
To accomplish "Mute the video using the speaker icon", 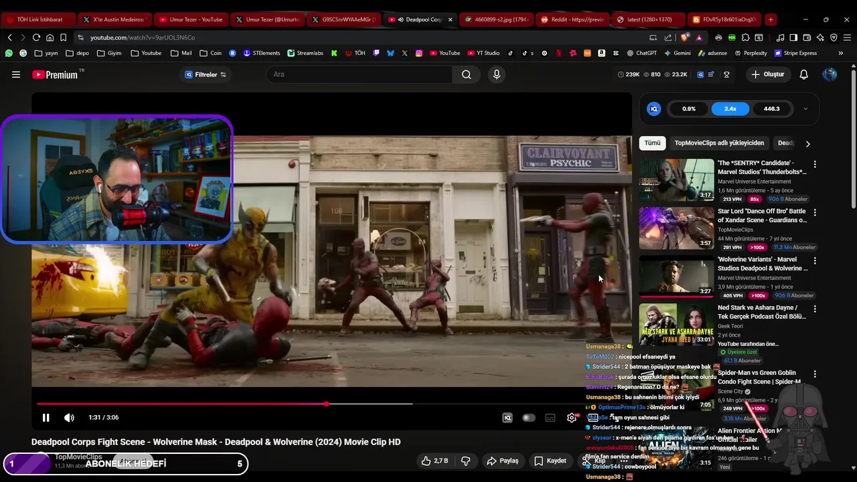I will (69, 418).
